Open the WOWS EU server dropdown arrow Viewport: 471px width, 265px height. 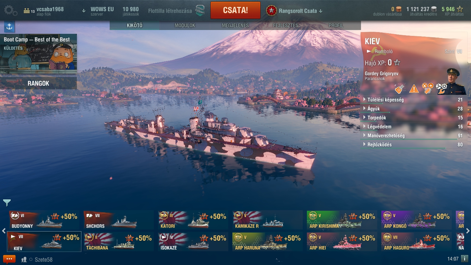pyautogui.click(x=84, y=11)
